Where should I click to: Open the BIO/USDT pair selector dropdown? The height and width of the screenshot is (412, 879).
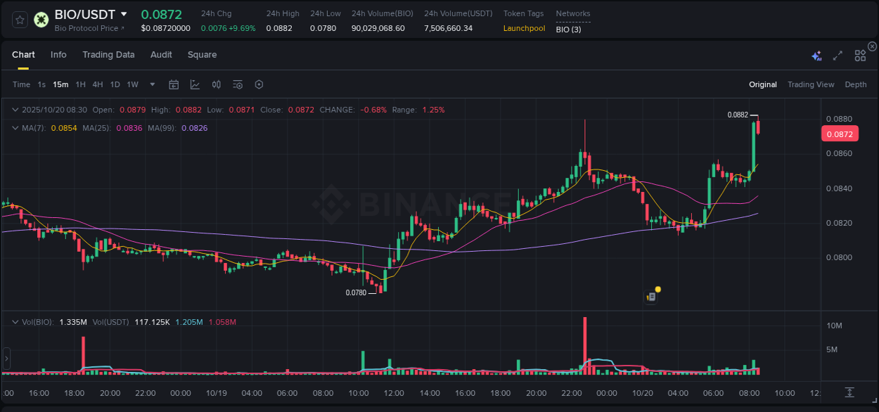[x=125, y=14]
